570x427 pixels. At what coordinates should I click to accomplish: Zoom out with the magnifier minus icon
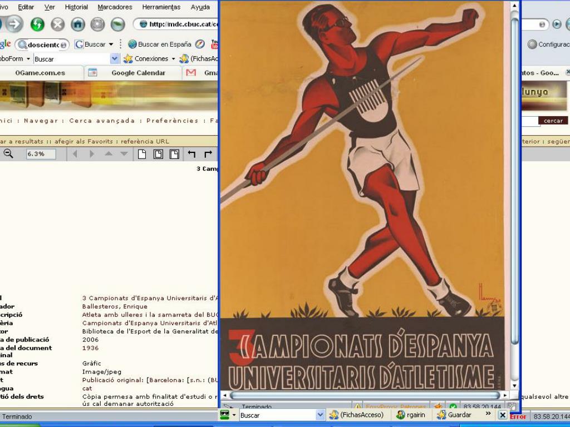click(x=8, y=154)
